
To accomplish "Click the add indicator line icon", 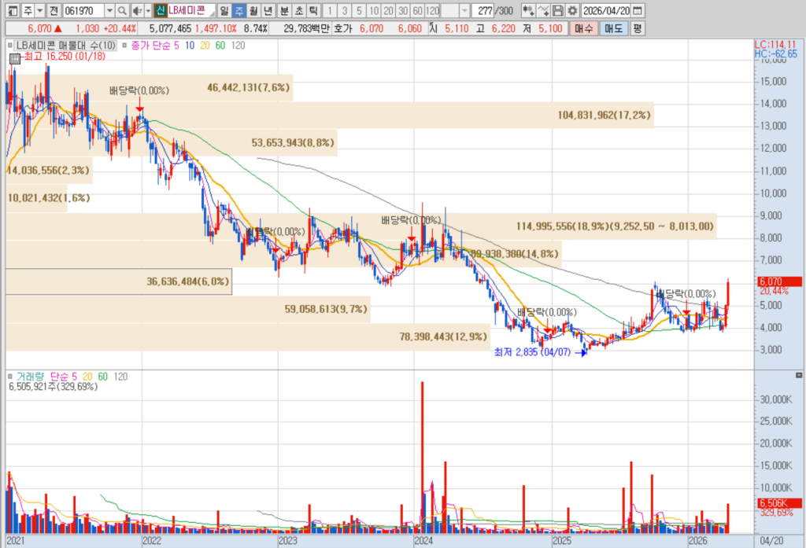I will coord(543,10).
